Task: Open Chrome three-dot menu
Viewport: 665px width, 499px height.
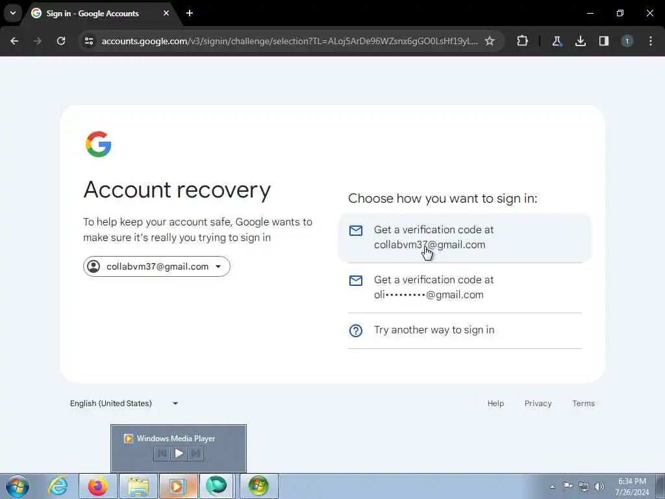Action: [x=651, y=41]
